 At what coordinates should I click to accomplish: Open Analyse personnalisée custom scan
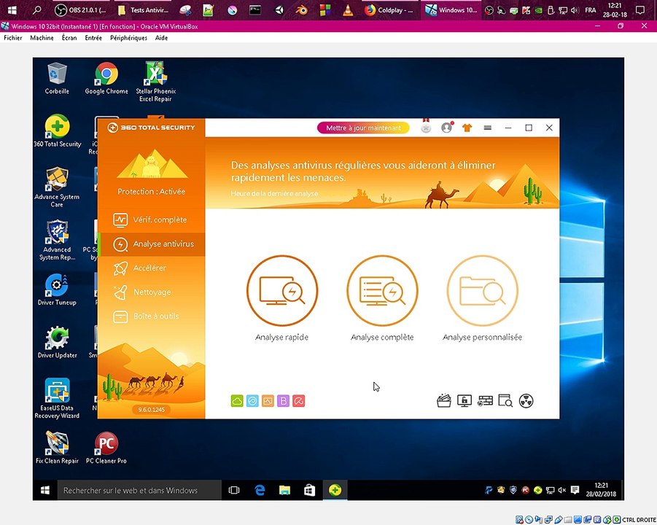tap(482, 291)
